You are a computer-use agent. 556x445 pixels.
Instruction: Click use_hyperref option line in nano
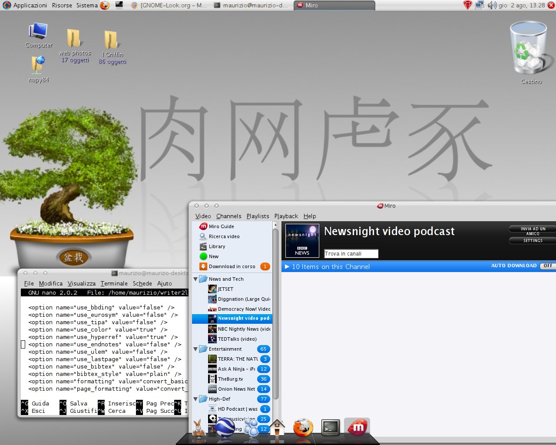pos(103,337)
